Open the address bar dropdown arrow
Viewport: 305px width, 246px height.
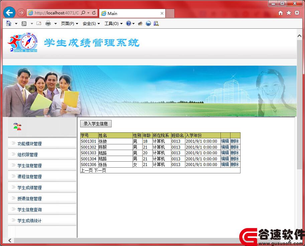(88, 13)
